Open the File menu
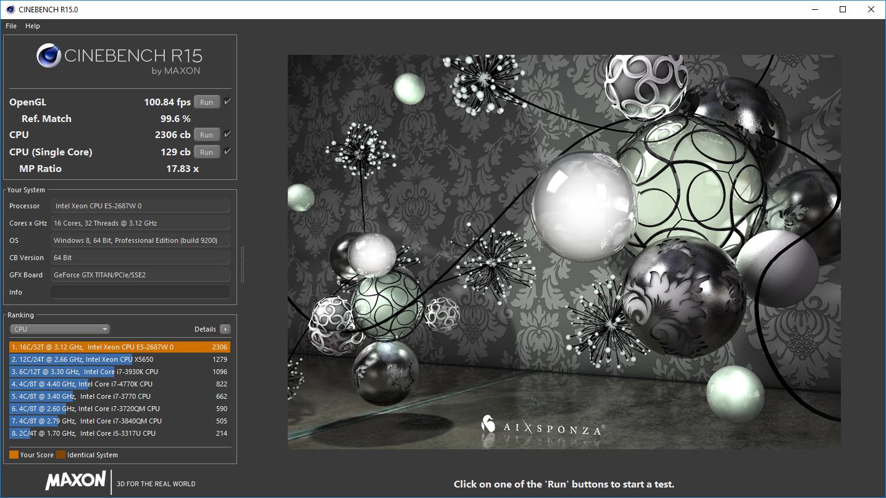Screen dimensions: 886x498 tap(11, 26)
